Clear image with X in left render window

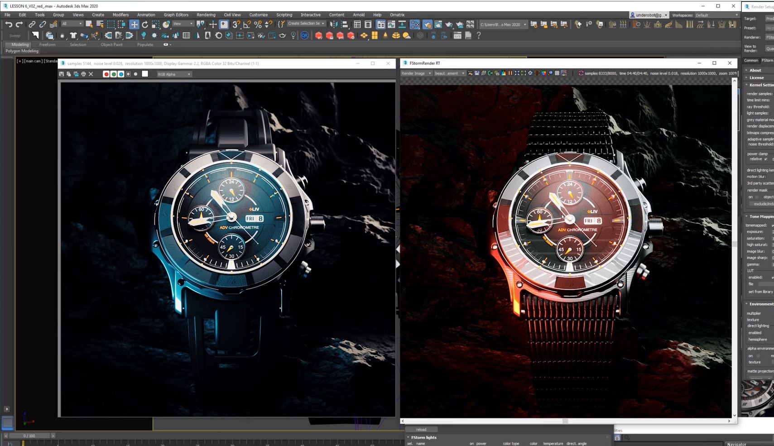pyautogui.click(x=91, y=74)
